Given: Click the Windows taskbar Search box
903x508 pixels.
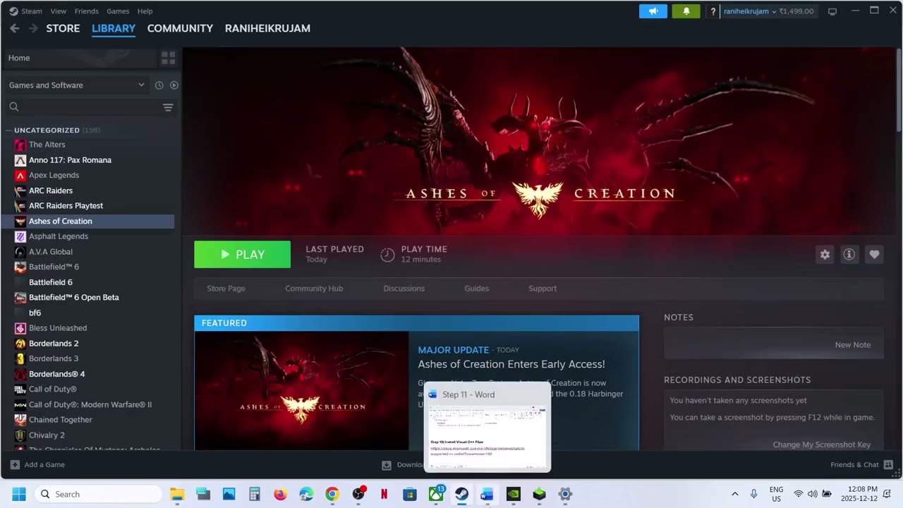Looking at the screenshot, I should pyautogui.click(x=99, y=494).
